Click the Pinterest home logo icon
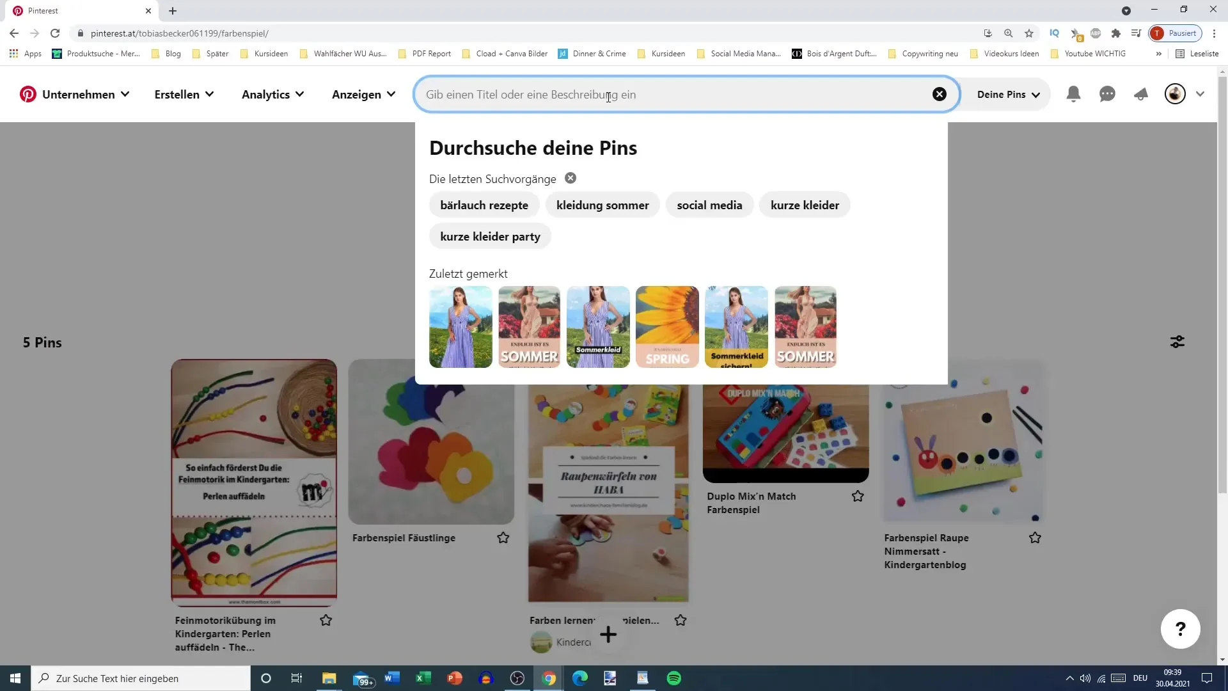This screenshot has height=691, width=1228. click(x=27, y=93)
